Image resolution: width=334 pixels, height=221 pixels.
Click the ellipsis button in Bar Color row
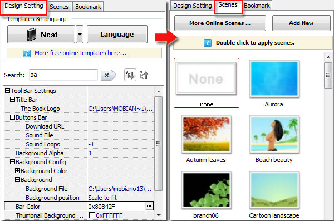(149, 206)
